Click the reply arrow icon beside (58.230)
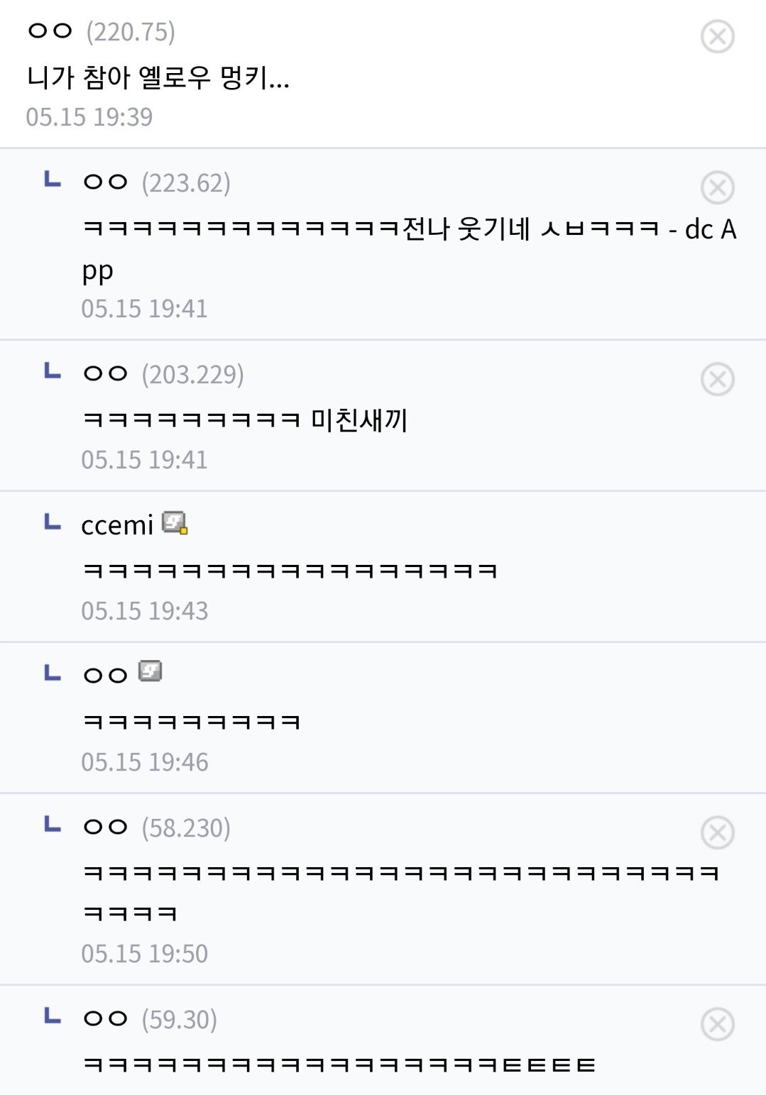The width and height of the screenshot is (766, 1095). [x=53, y=825]
